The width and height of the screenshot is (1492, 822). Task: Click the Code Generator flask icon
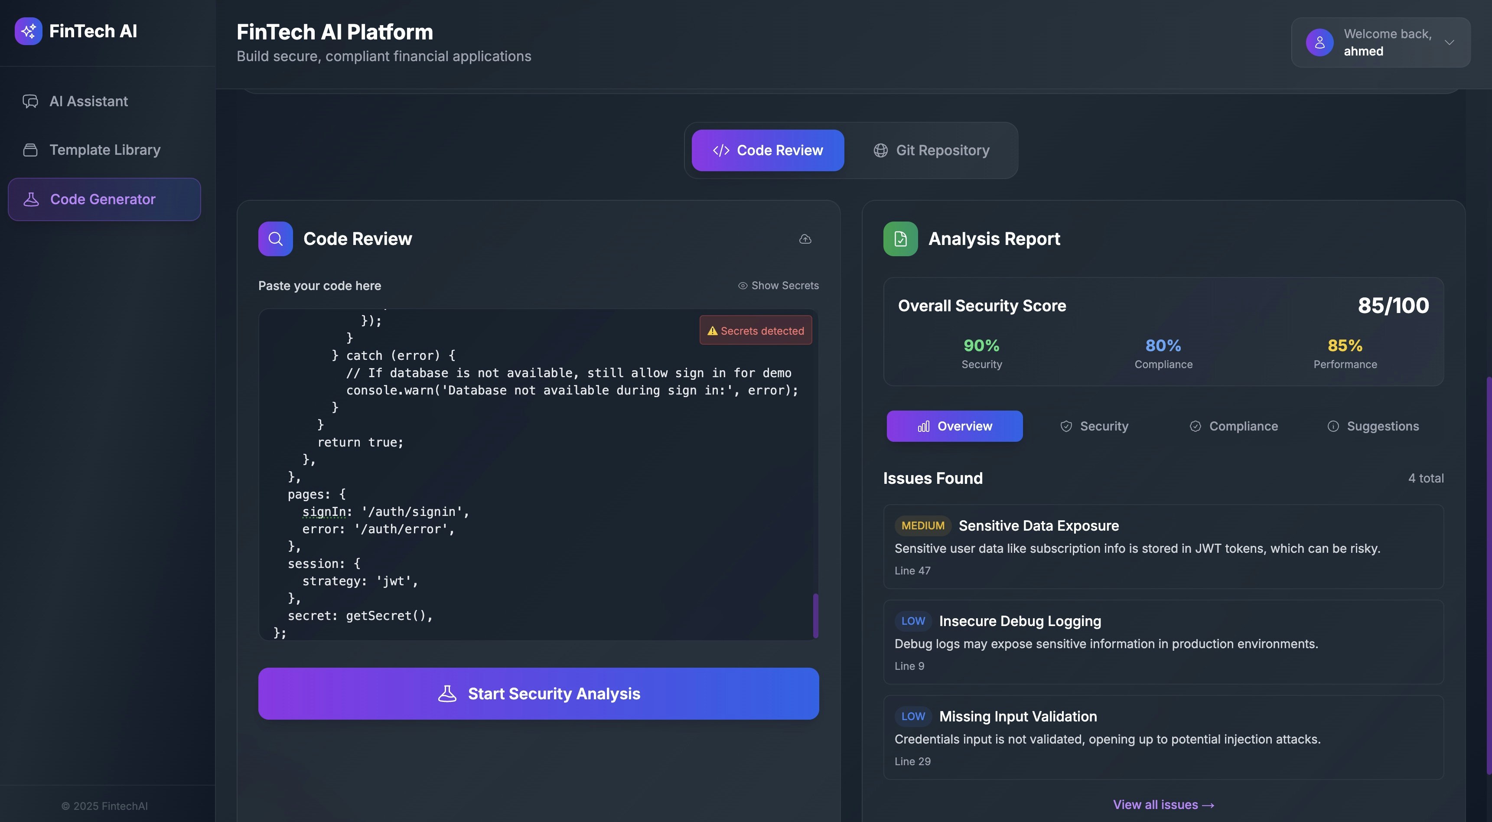[31, 199]
